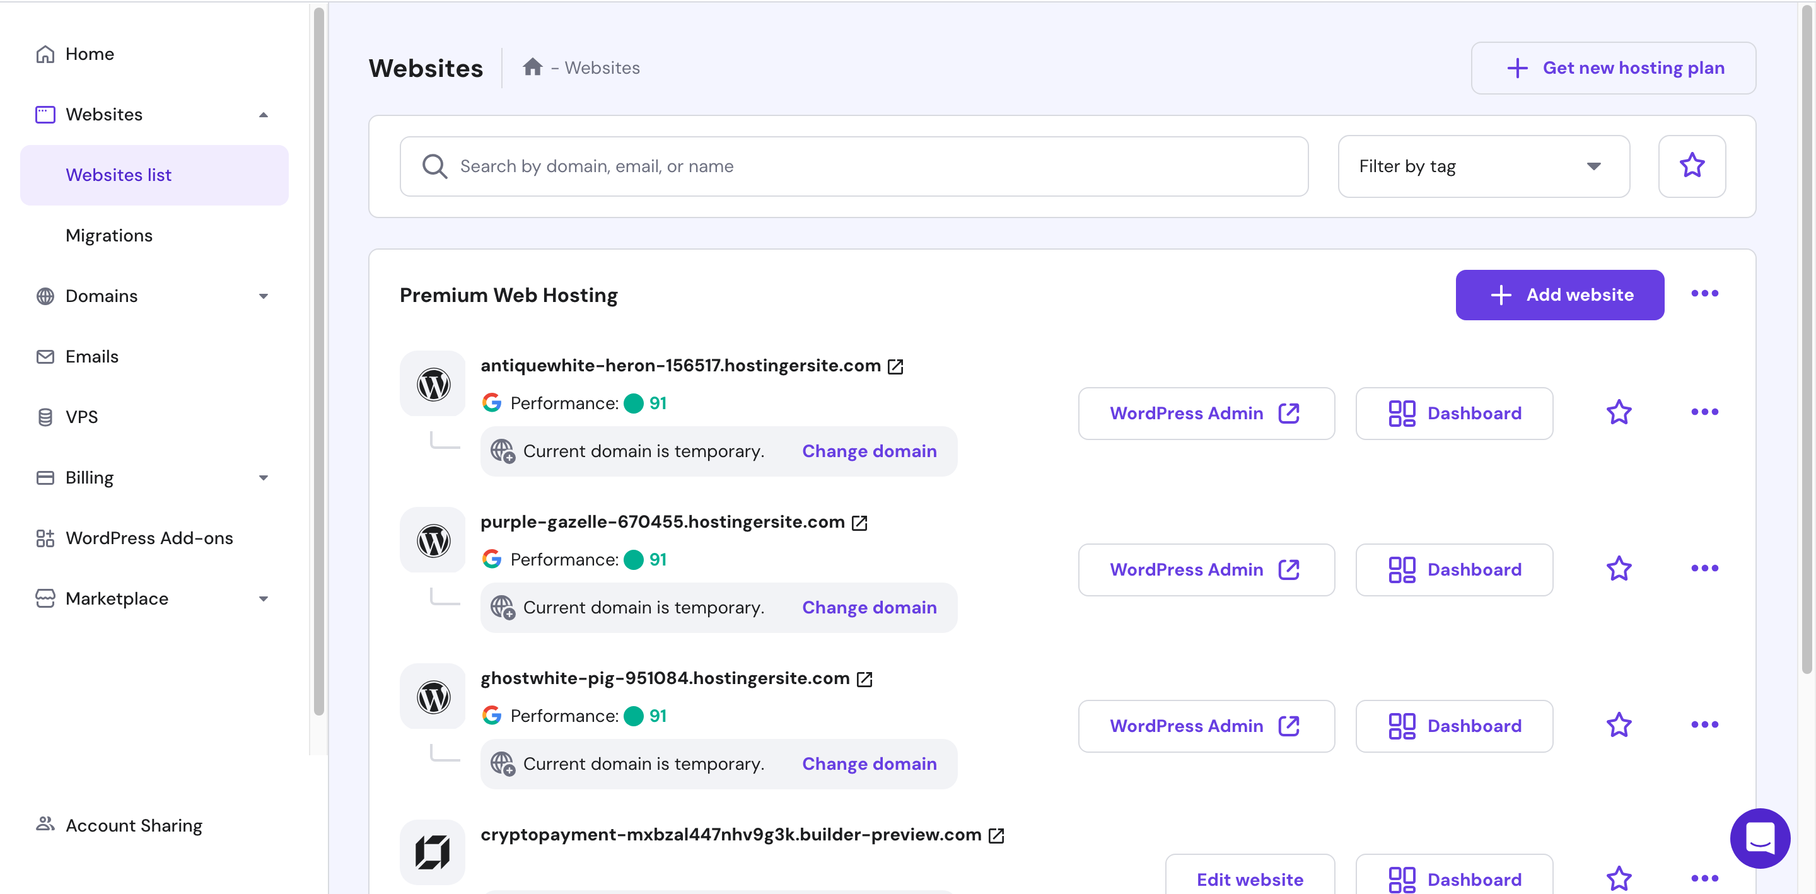Image resolution: width=1816 pixels, height=894 pixels.
Task: Open external link for antiquewhite-heron site
Action: (x=895, y=367)
